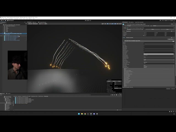Expand the _Post object in Hierarchy
The width and height of the screenshot is (176, 132).
(4, 29)
